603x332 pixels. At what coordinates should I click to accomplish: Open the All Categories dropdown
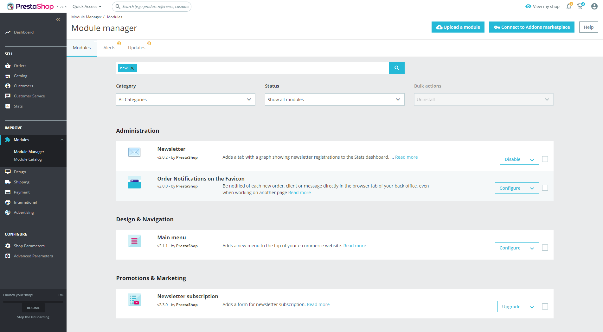tap(186, 100)
